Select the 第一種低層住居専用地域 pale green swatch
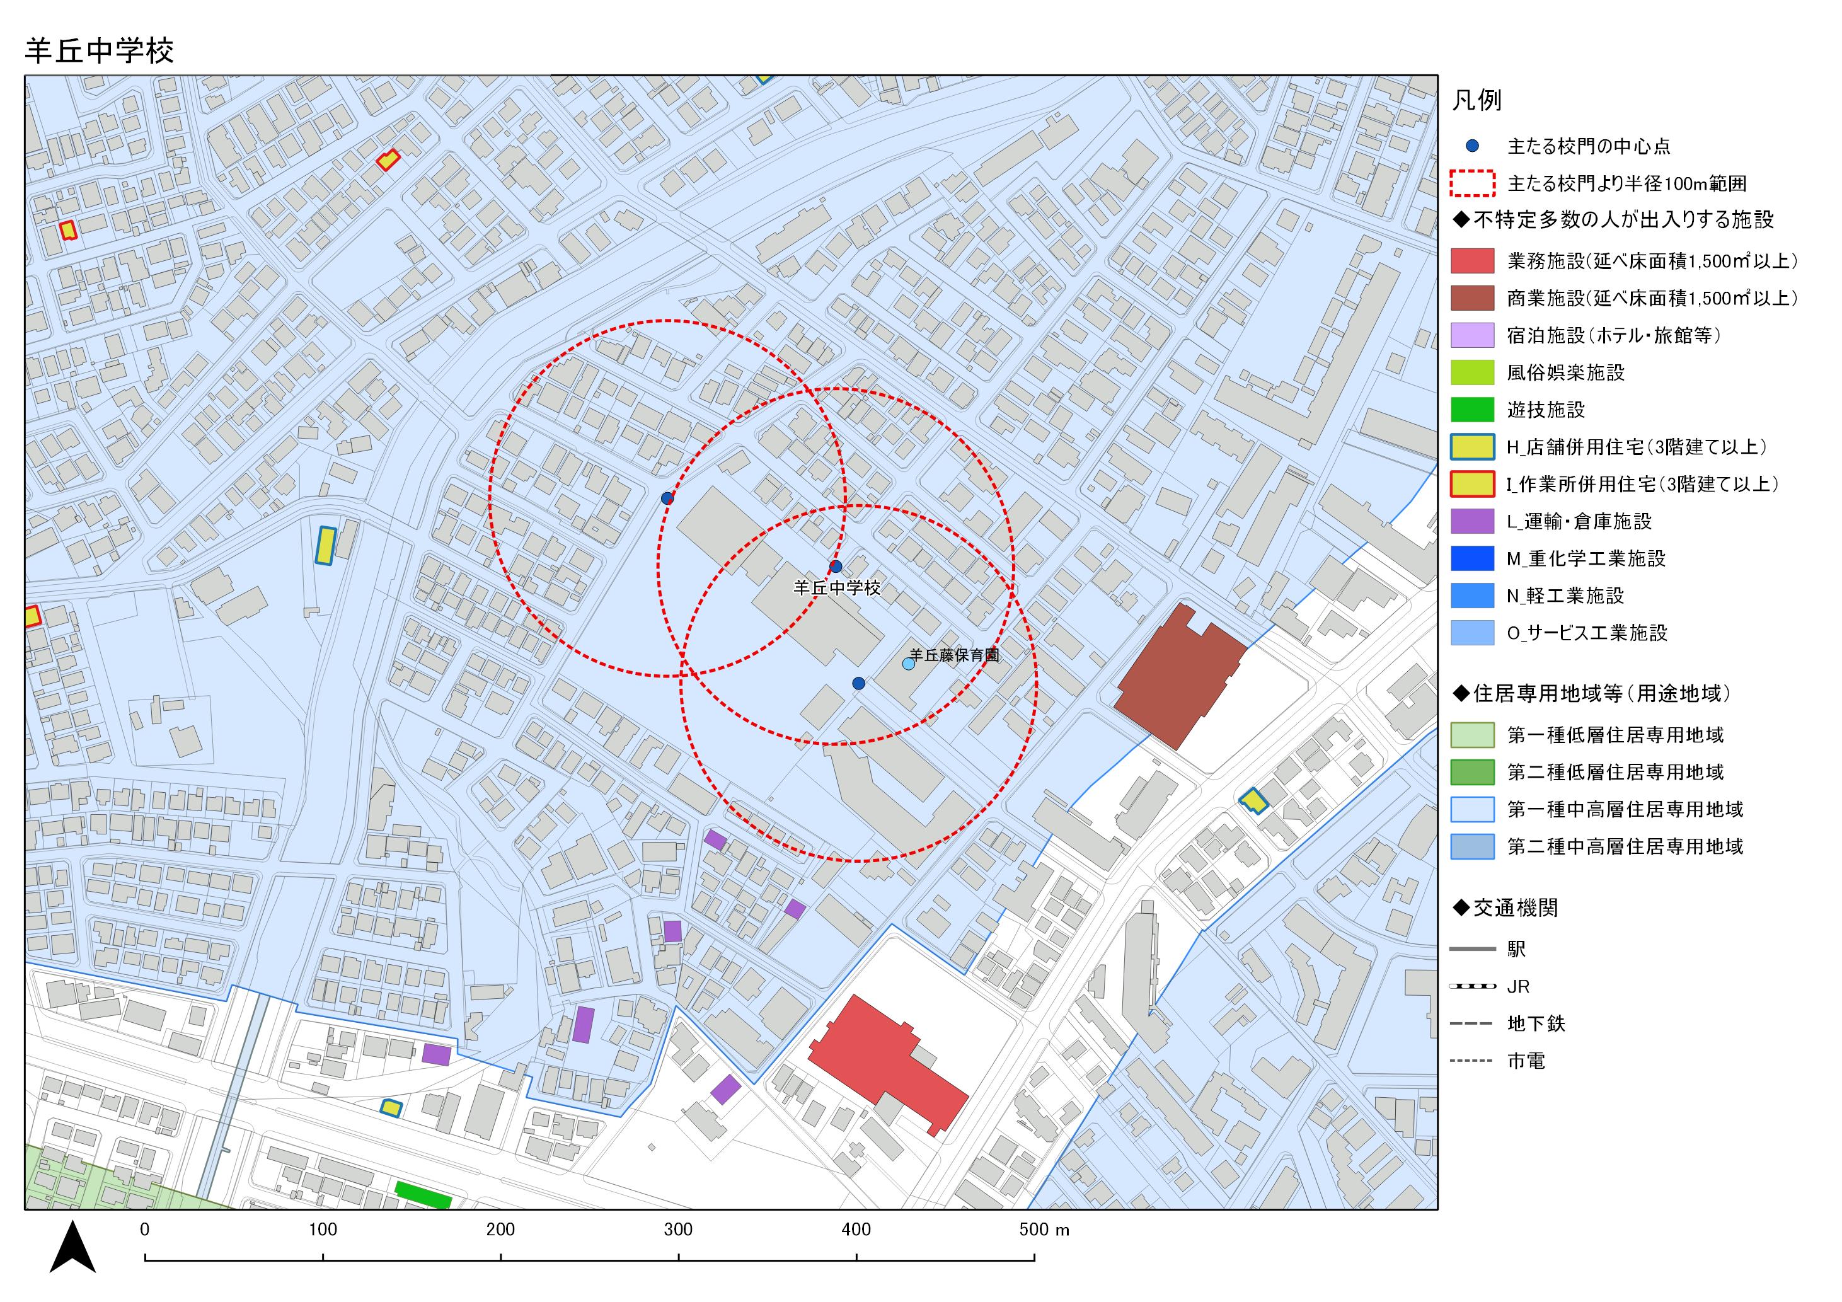Screen dimensions: 1842x1302 pyautogui.click(x=1472, y=735)
